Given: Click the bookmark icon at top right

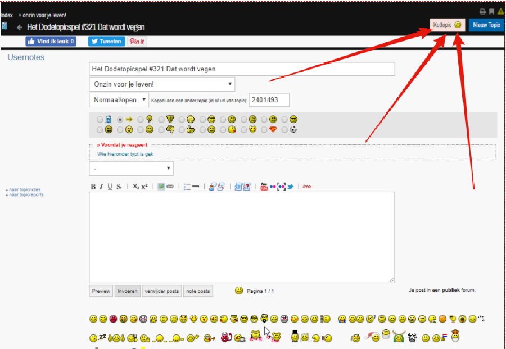Looking at the screenshot, I should 491,12.
